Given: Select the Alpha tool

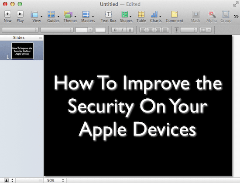Looking at the screenshot, I should point(212,16).
